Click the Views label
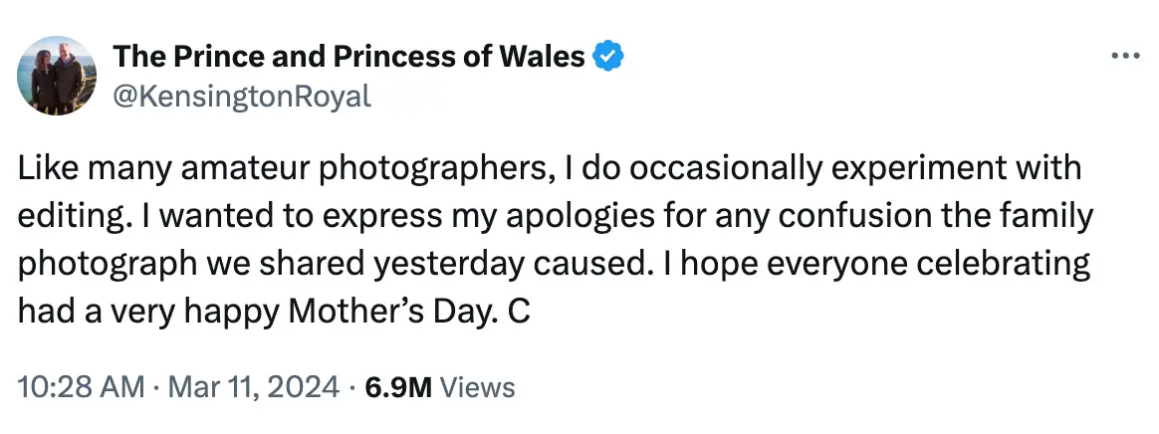 [x=477, y=386]
